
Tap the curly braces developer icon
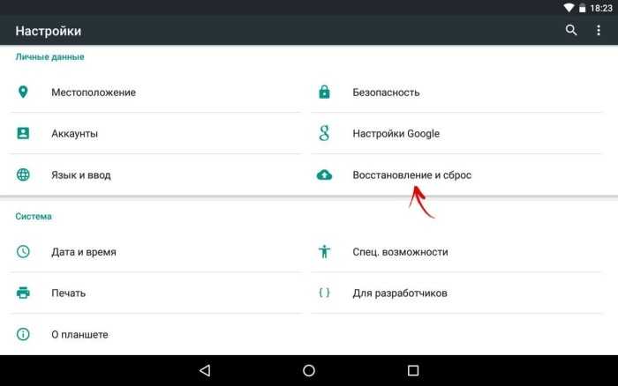pos(324,293)
